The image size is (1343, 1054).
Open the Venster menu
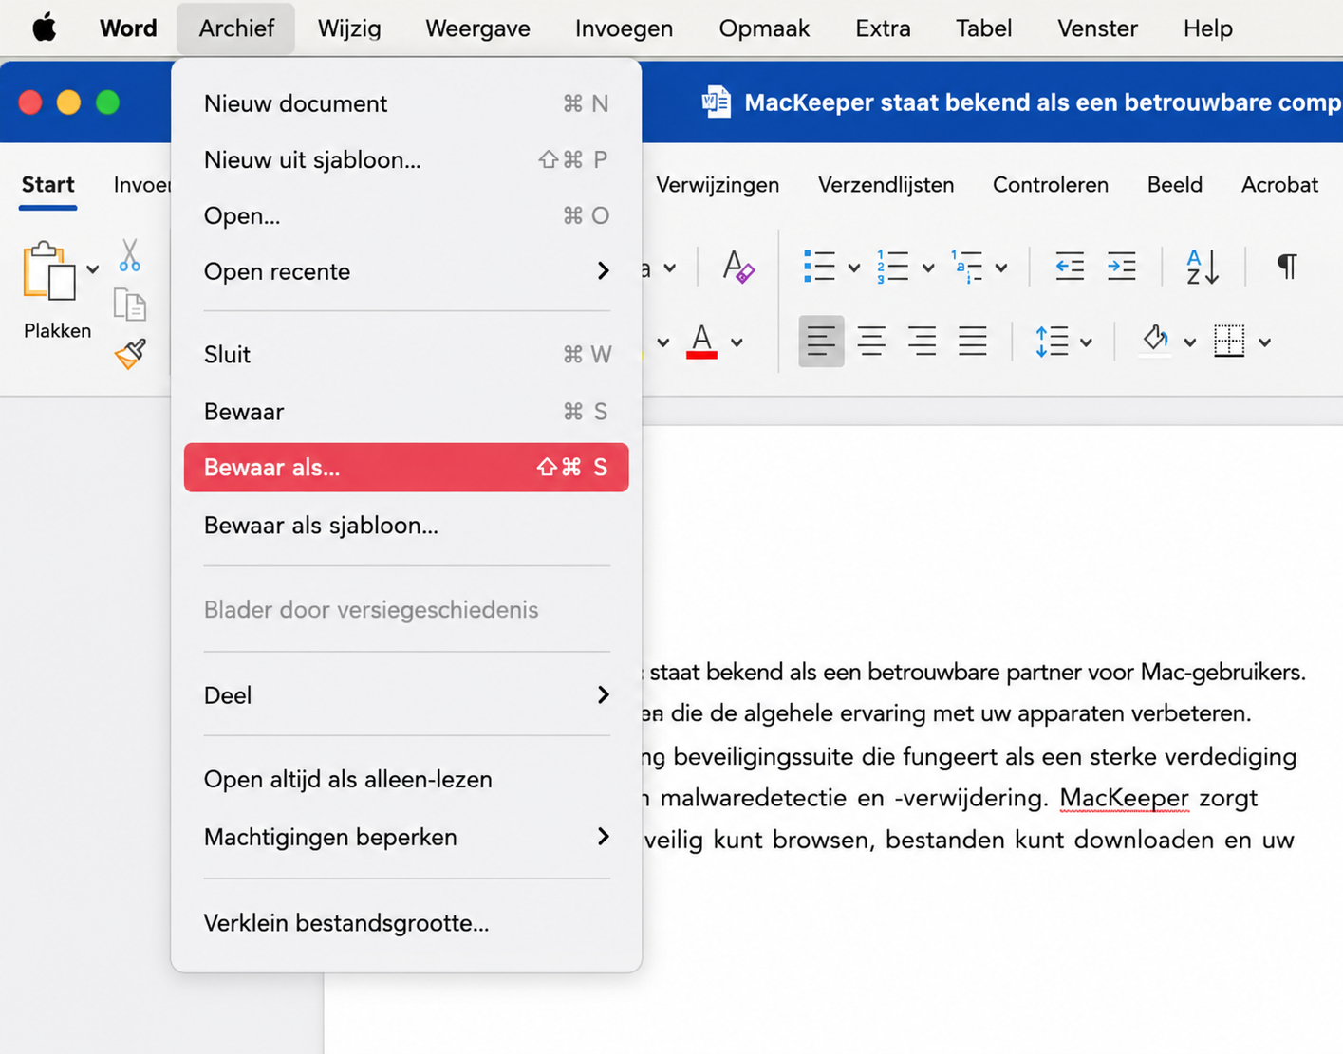pyautogui.click(x=1097, y=28)
